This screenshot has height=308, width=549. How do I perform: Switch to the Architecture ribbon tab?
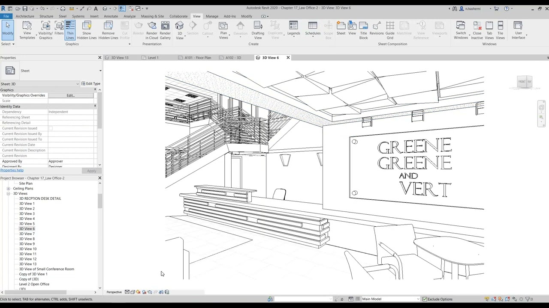coord(25,16)
